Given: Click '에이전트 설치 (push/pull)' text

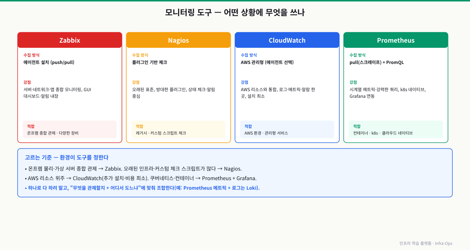Looking at the screenshot, I should 49,63.
